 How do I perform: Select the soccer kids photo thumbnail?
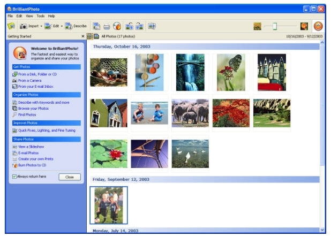pyautogui.click(x=109, y=205)
